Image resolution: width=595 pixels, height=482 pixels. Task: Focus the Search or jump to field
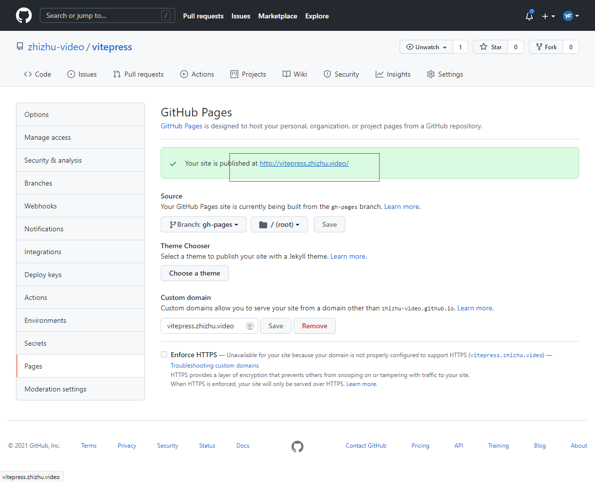[x=107, y=15]
